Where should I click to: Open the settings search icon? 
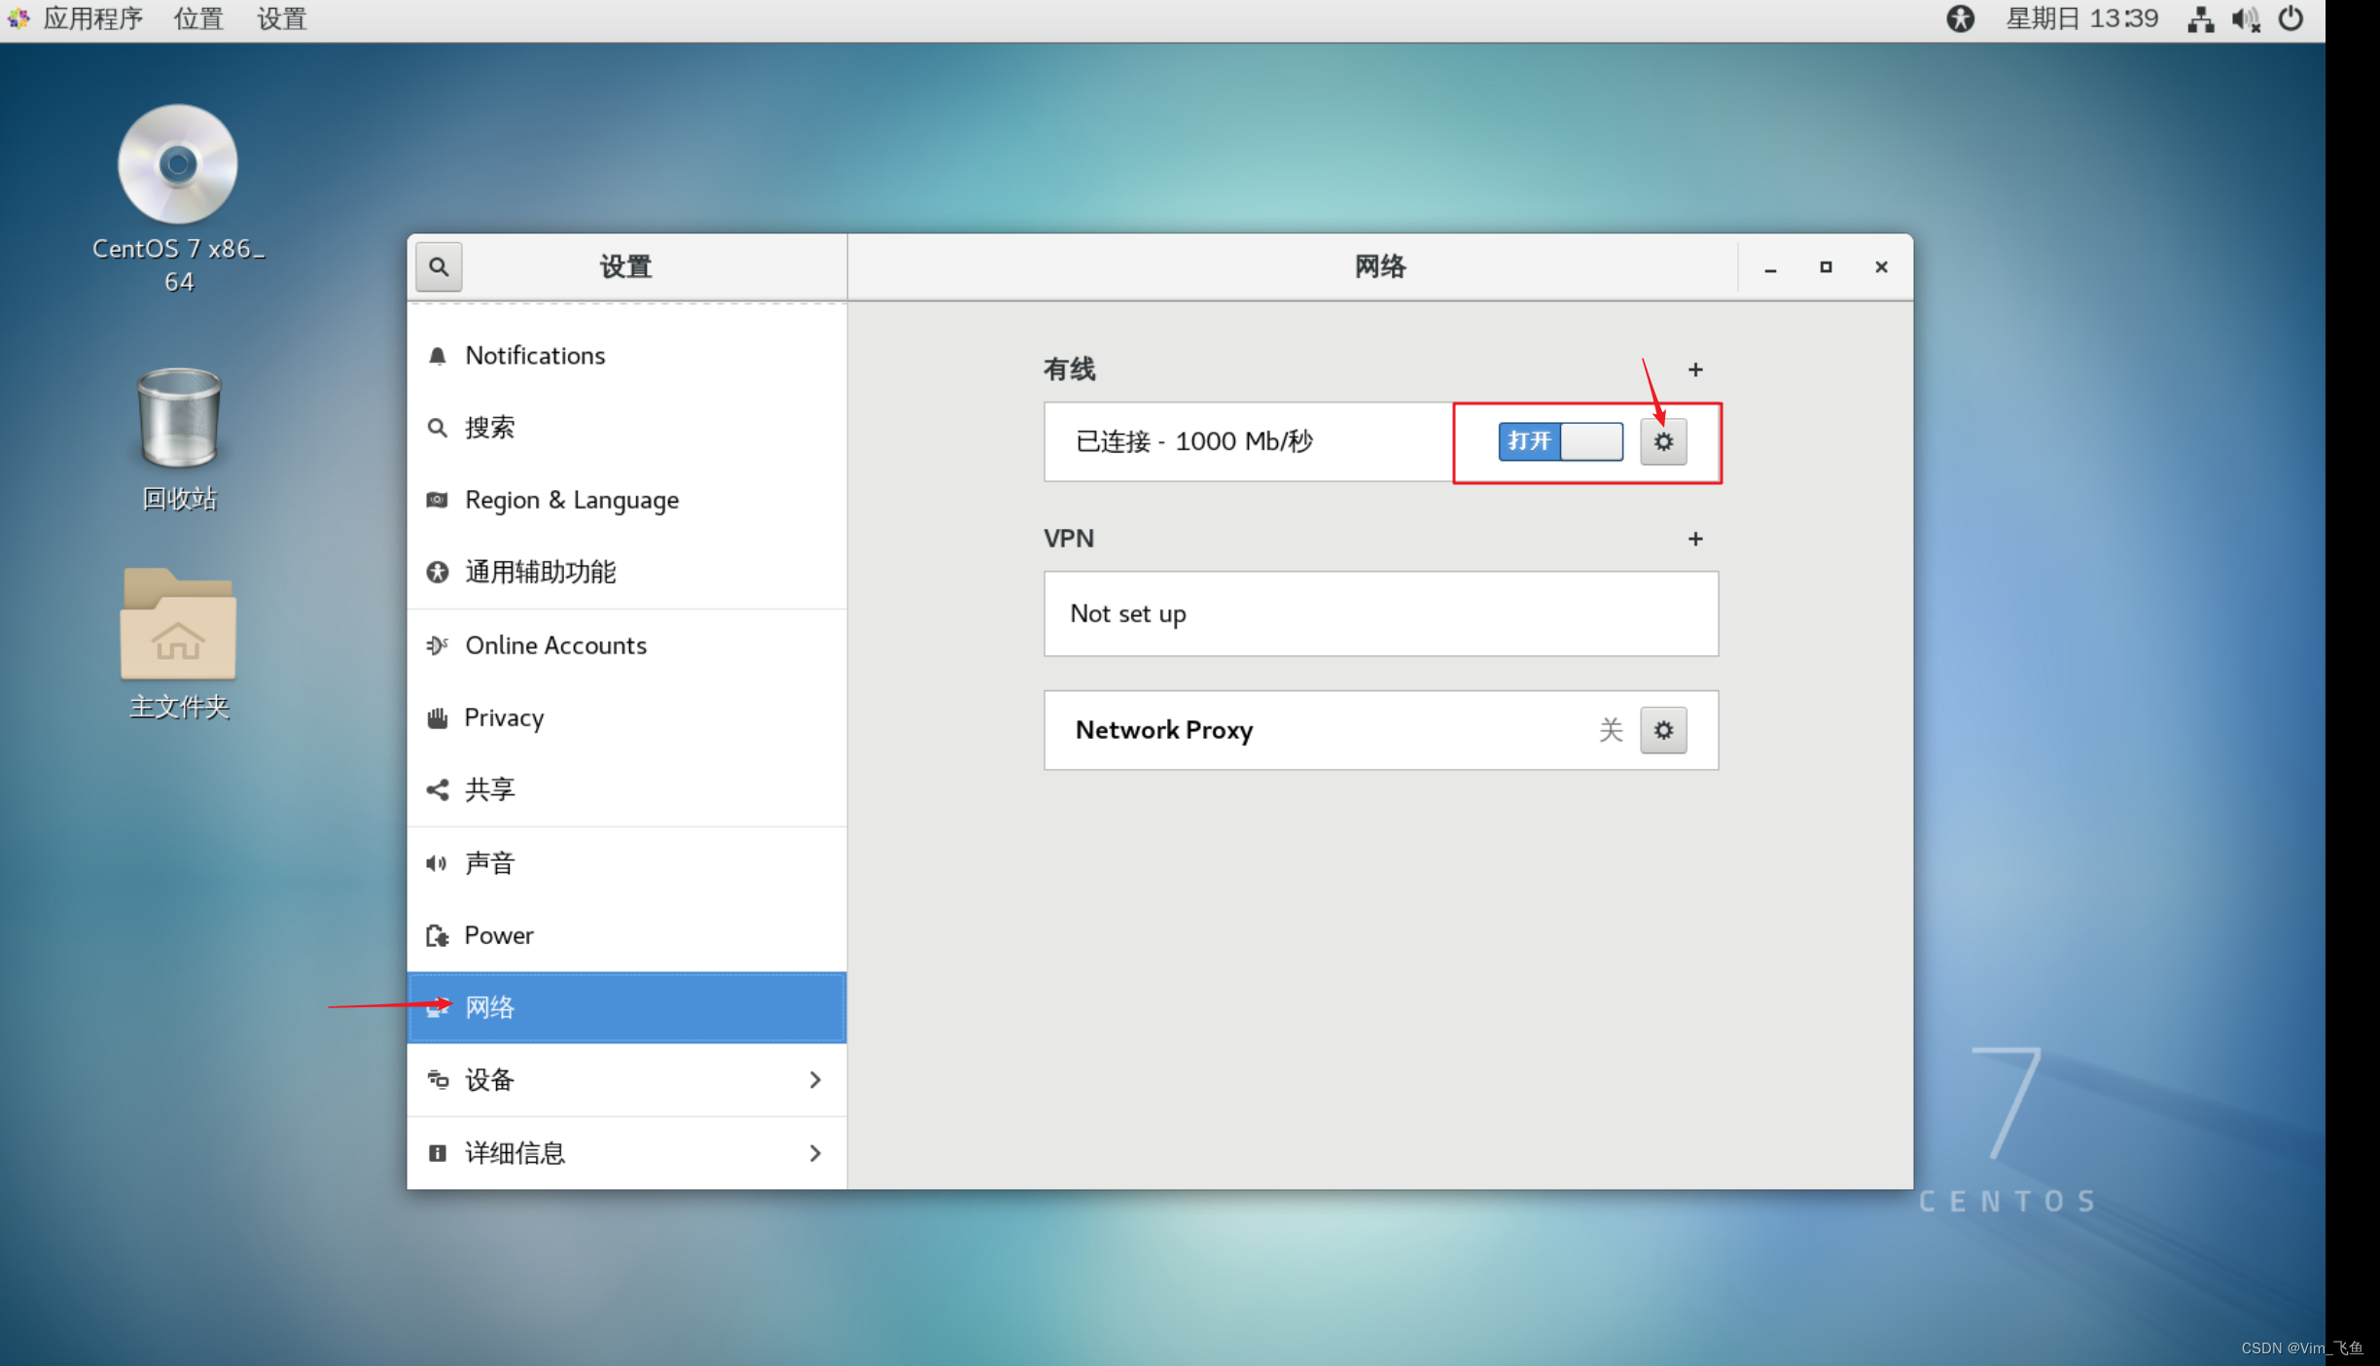[439, 266]
